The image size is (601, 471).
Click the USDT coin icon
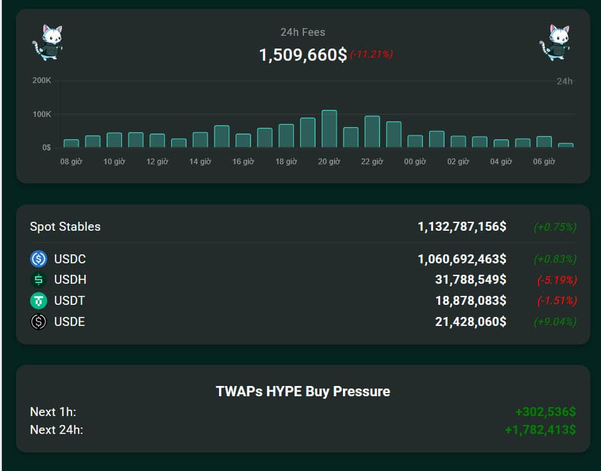tap(39, 300)
